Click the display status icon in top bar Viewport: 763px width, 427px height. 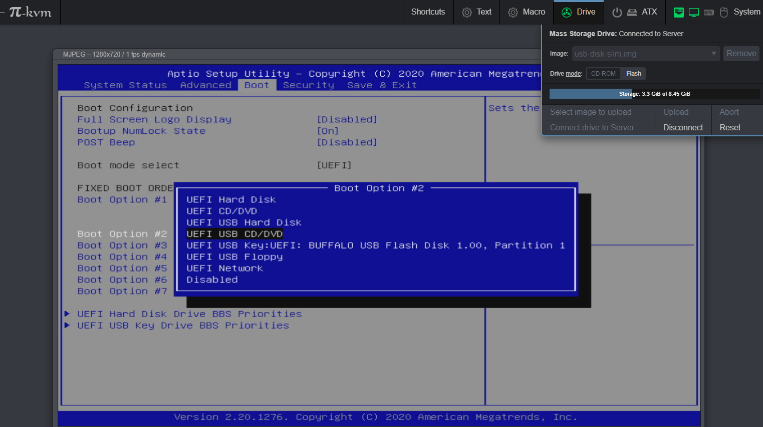[x=693, y=12]
